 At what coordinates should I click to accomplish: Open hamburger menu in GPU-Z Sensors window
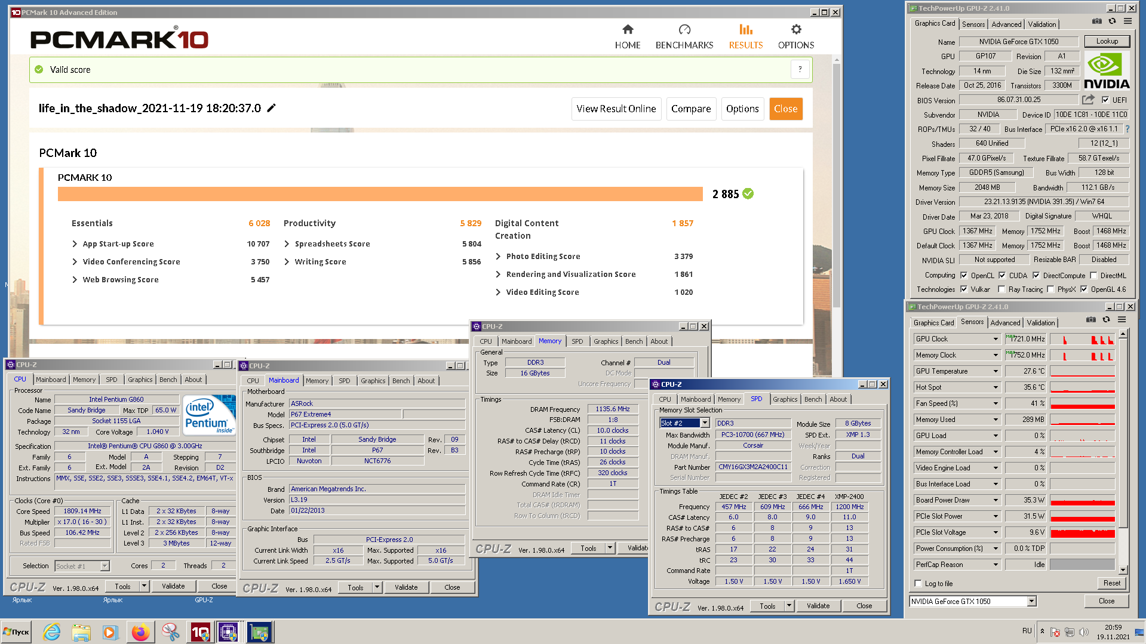point(1122,320)
